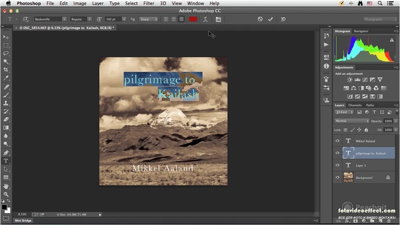Select the Path Selection tool

coord(6,169)
